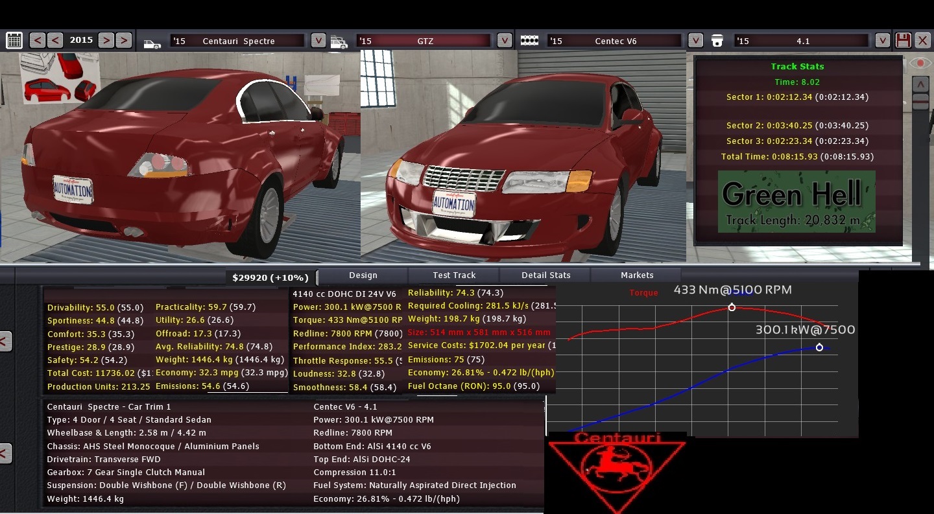Screen dimensions: 934x514
Task: Click the Practicality: 59.7 stat
Action: click(x=206, y=307)
